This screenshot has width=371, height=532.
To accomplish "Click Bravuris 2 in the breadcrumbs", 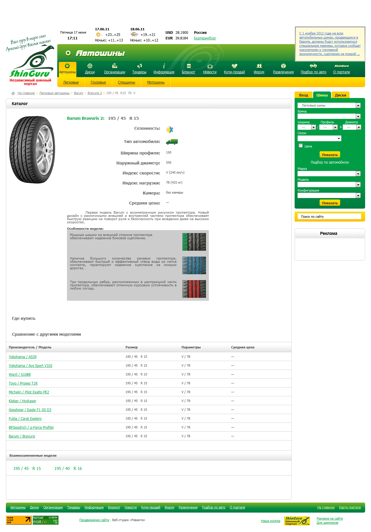I will coord(95,93).
